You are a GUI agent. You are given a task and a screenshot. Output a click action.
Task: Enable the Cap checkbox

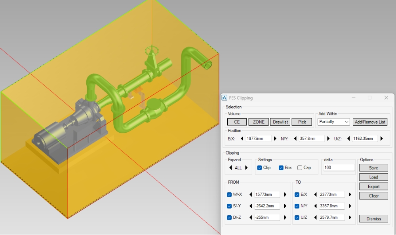[x=300, y=168]
